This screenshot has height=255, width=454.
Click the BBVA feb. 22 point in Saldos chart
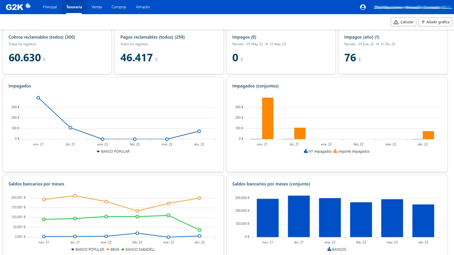point(137,211)
